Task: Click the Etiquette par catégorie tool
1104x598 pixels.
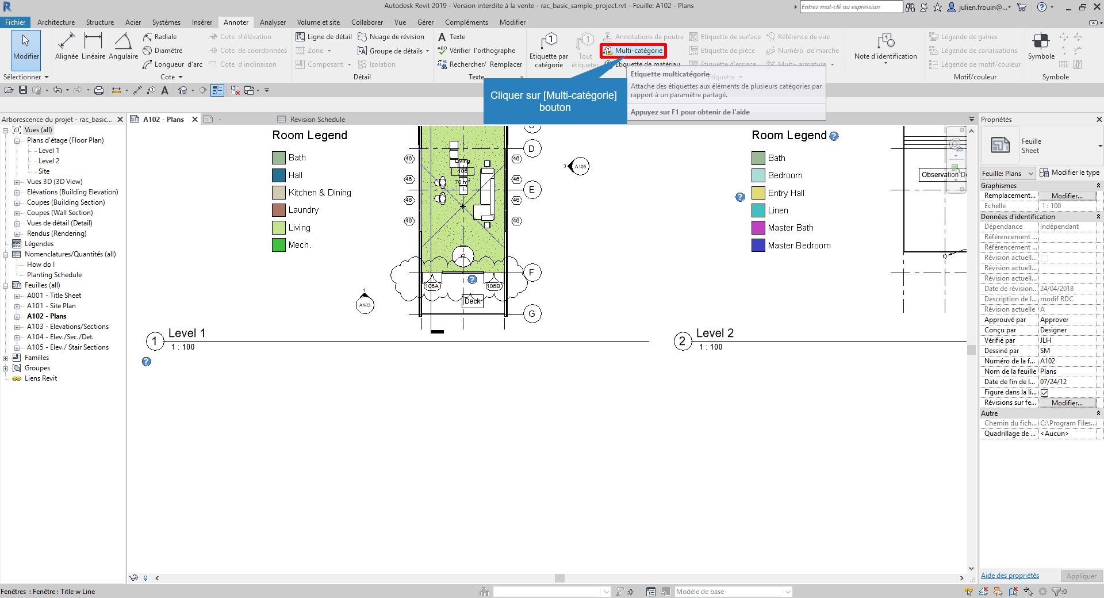Action: point(549,51)
